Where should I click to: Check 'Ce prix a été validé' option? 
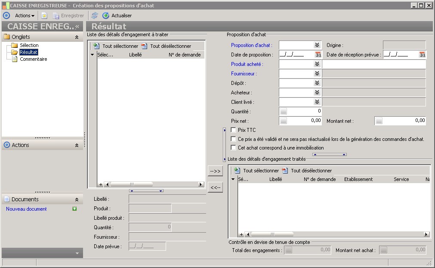[x=234, y=139]
